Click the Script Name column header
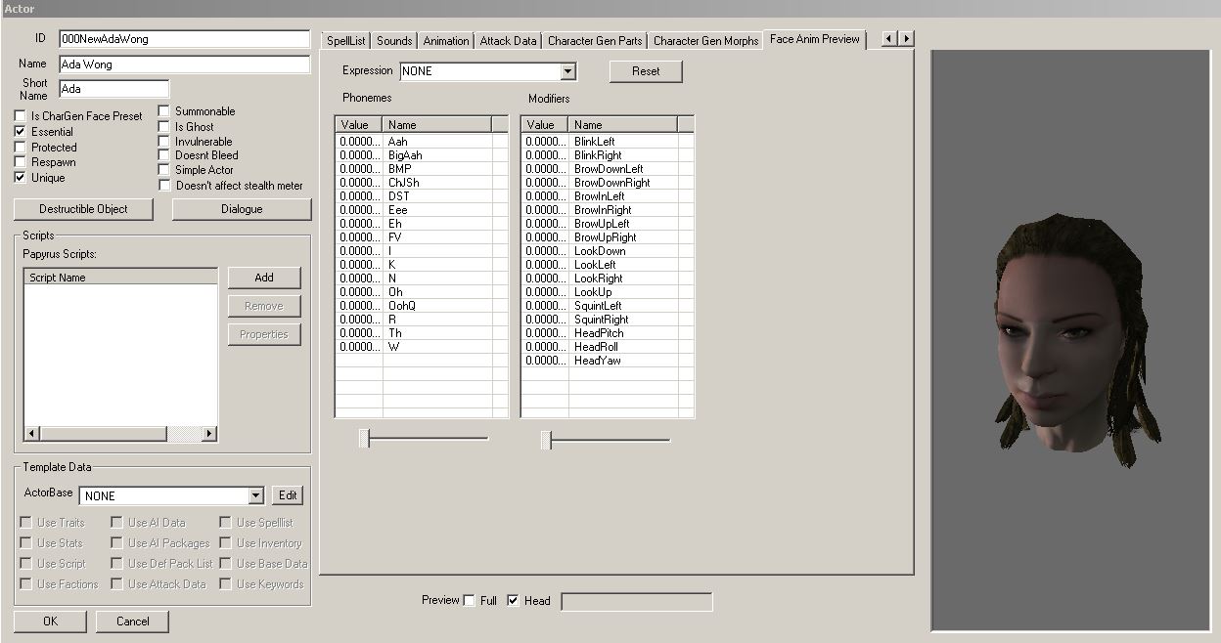The width and height of the screenshot is (1221, 643). (121, 278)
